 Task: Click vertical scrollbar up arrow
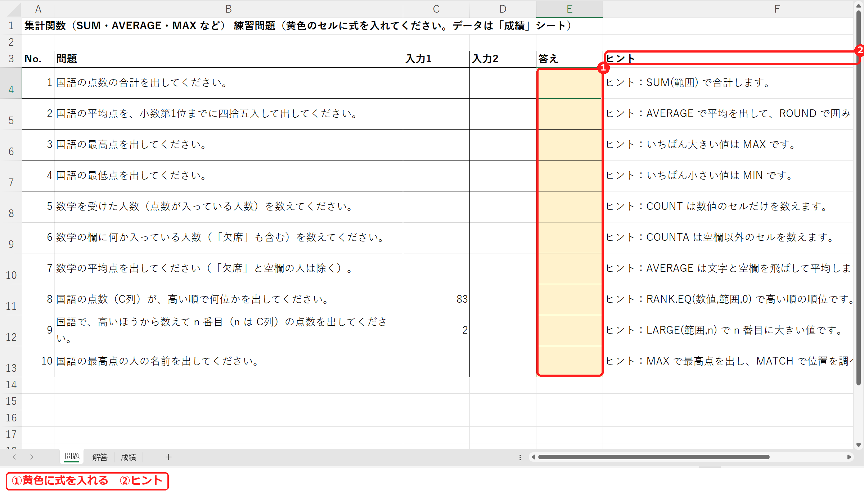pyautogui.click(x=859, y=5)
